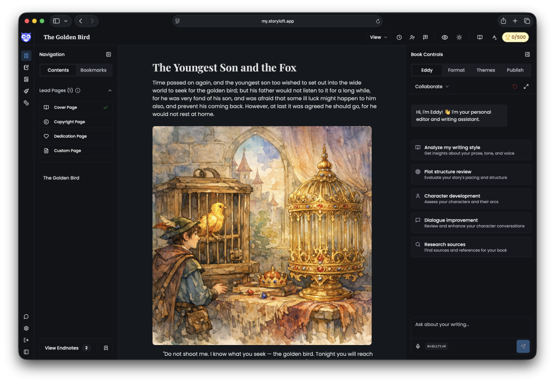Image resolution: width=555 pixels, height=384 pixels.
Task: Choose Plot structure review suggestion
Action: [x=471, y=174]
